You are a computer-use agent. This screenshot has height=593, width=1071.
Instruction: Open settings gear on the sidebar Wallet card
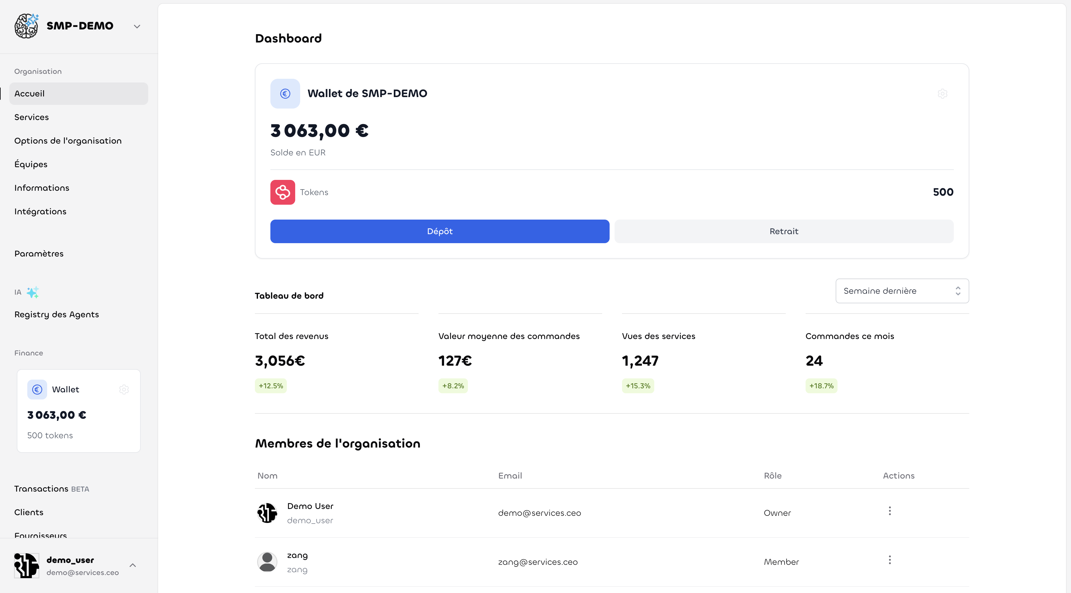tap(124, 390)
